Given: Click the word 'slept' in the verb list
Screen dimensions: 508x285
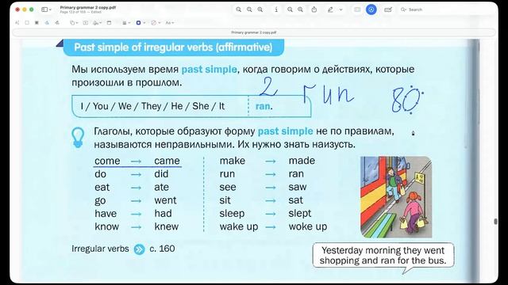Looking at the screenshot, I should (300, 214).
